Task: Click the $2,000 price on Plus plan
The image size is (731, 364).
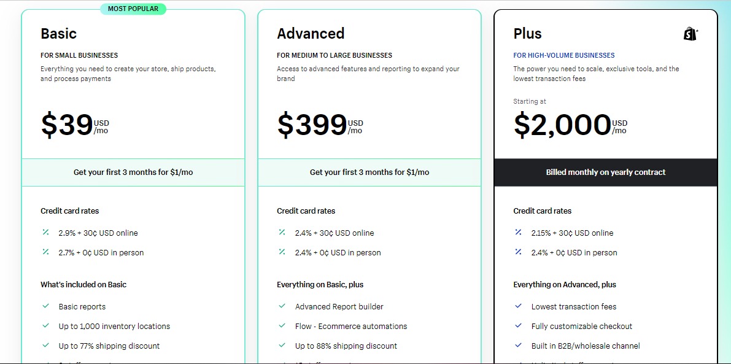Action: (562, 125)
